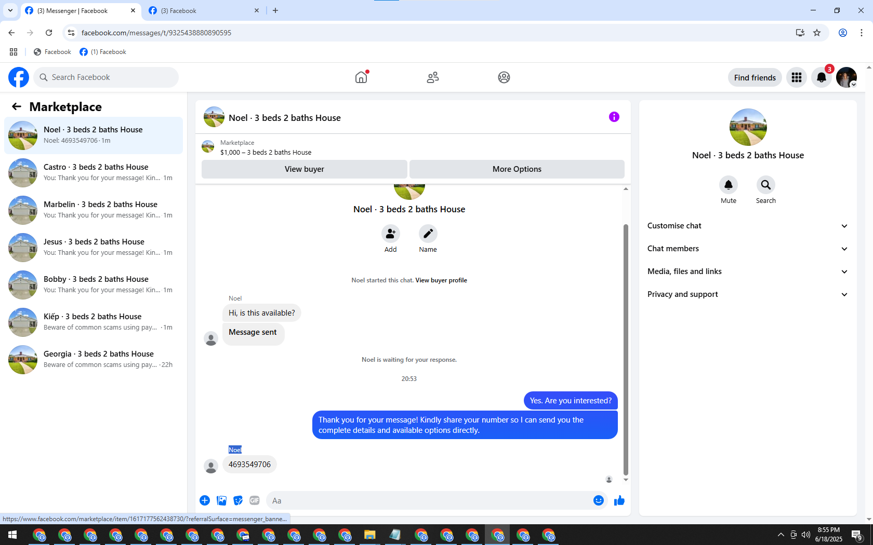Open a new browser tab

pos(275,10)
